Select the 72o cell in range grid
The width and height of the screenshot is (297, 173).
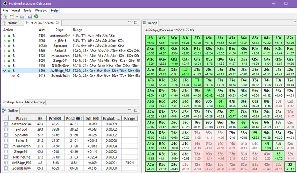[232, 166]
